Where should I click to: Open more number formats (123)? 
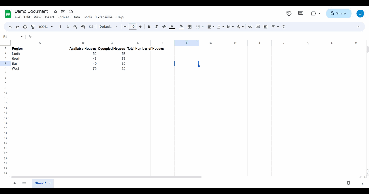[x=91, y=27]
